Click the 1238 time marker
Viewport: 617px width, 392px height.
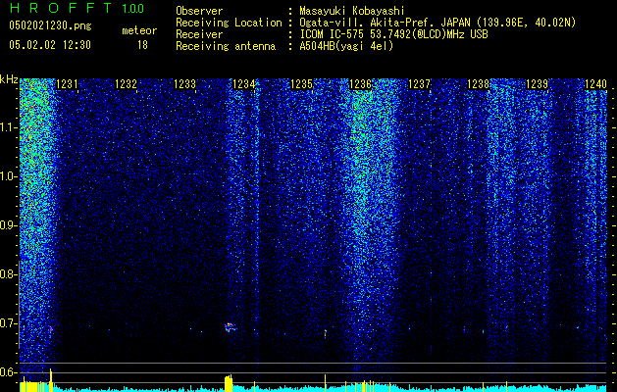(478, 84)
